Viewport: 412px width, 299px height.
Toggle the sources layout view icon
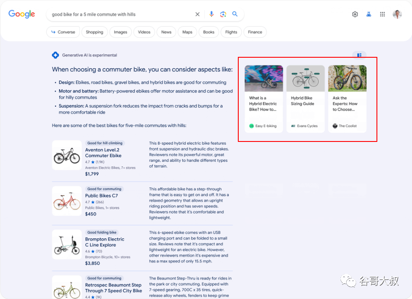click(x=359, y=55)
